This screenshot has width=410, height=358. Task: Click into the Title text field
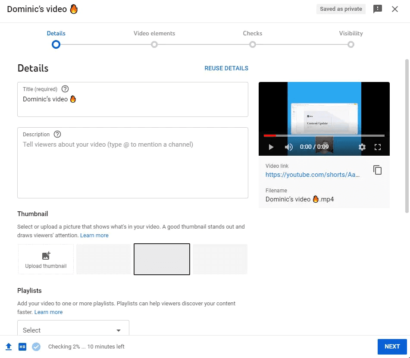133,100
